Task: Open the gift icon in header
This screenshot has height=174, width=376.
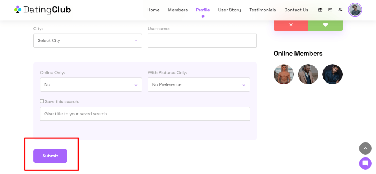Action: tap(320, 10)
